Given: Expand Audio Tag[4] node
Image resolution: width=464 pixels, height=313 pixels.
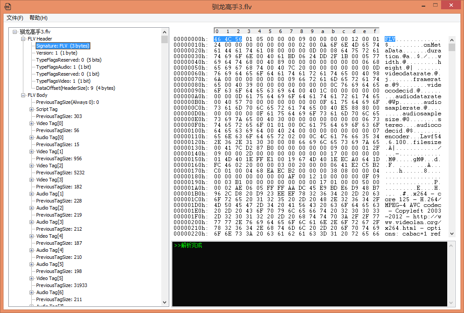Looking at the screenshot, I should coord(31,250).
